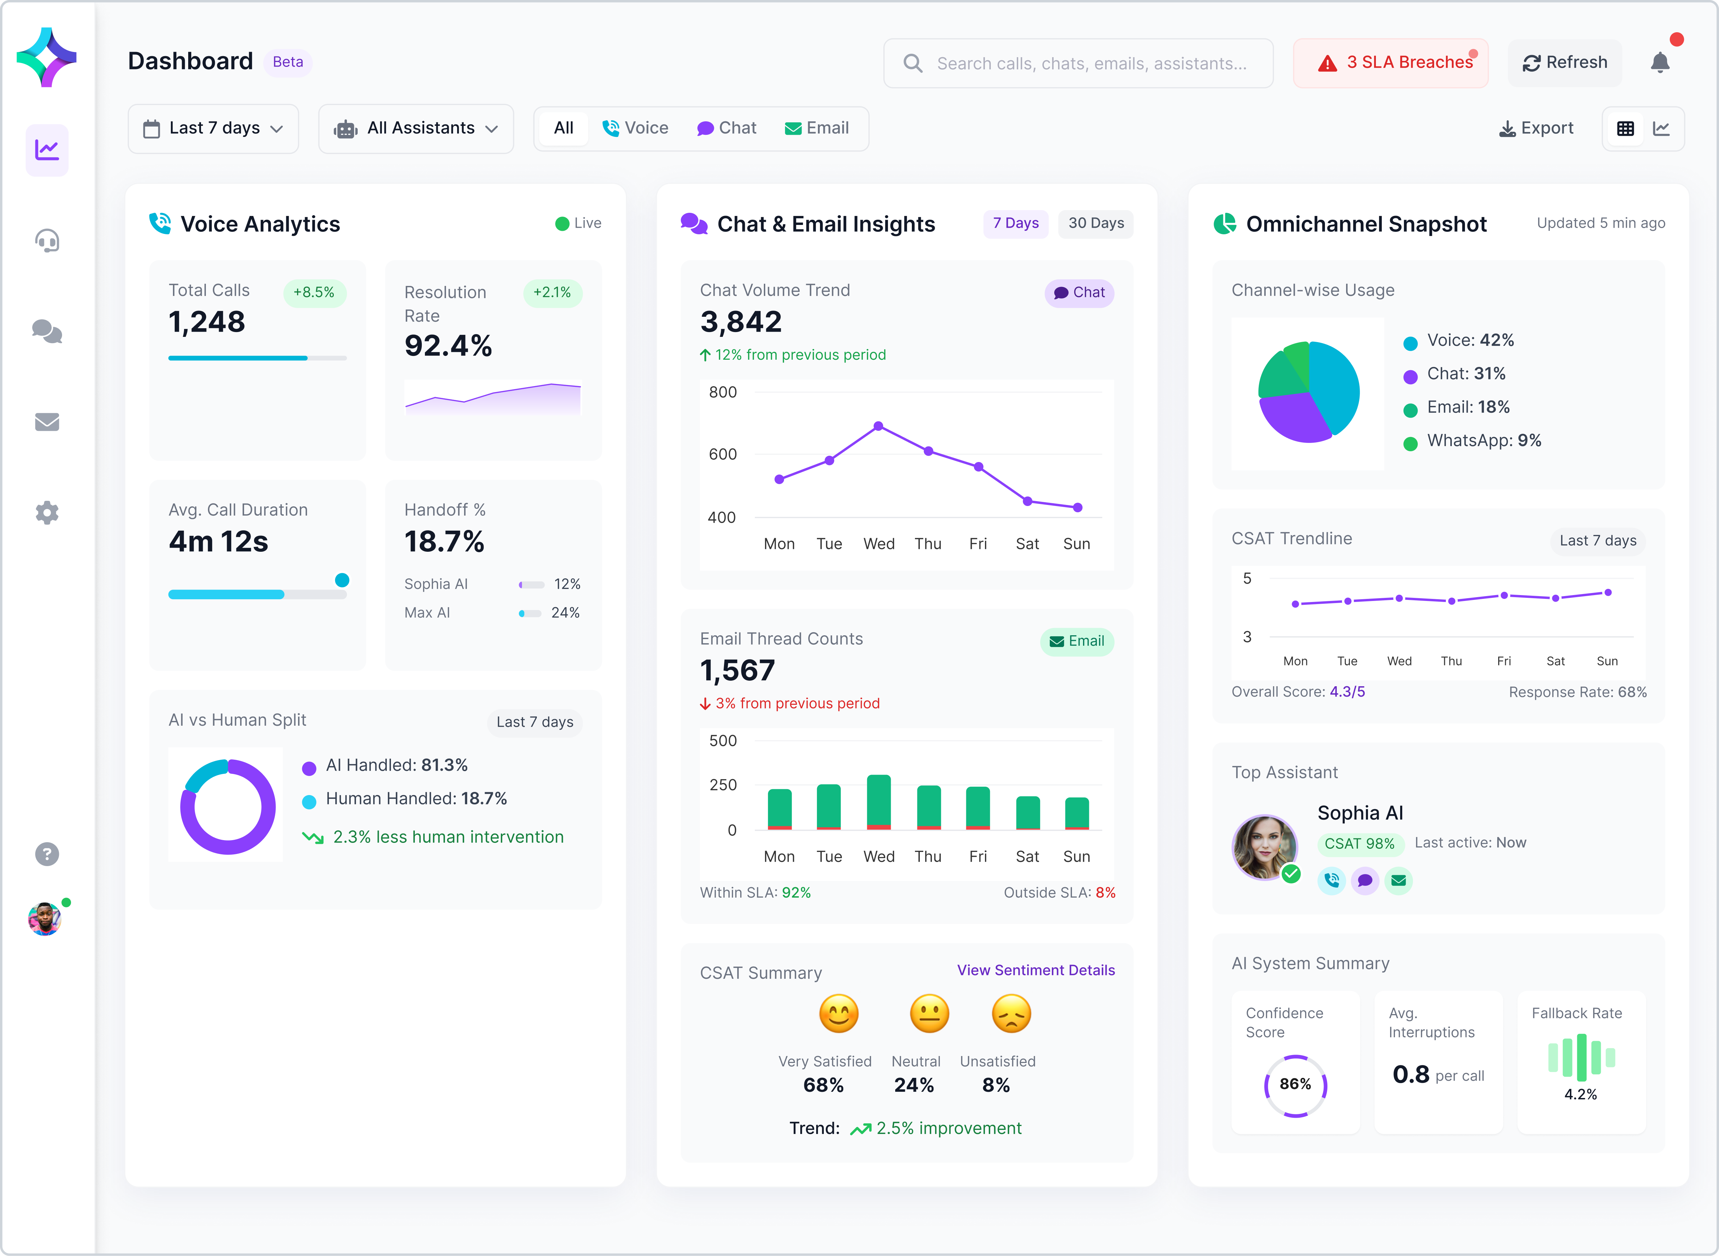The image size is (1719, 1256).
Task: Click the Refresh button
Action: [1565, 63]
